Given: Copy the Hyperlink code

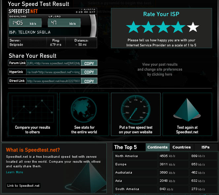Looking at the screenshot, I should click(89, 72).
